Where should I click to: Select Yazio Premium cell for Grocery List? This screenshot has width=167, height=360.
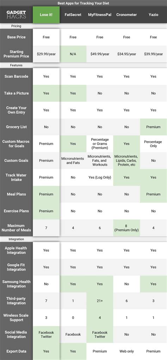(153, 127)
